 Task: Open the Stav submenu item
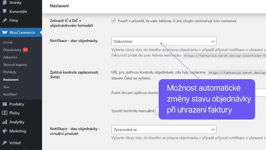click(6, 87)
